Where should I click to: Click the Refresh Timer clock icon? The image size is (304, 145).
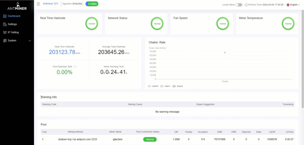(246, 5)
